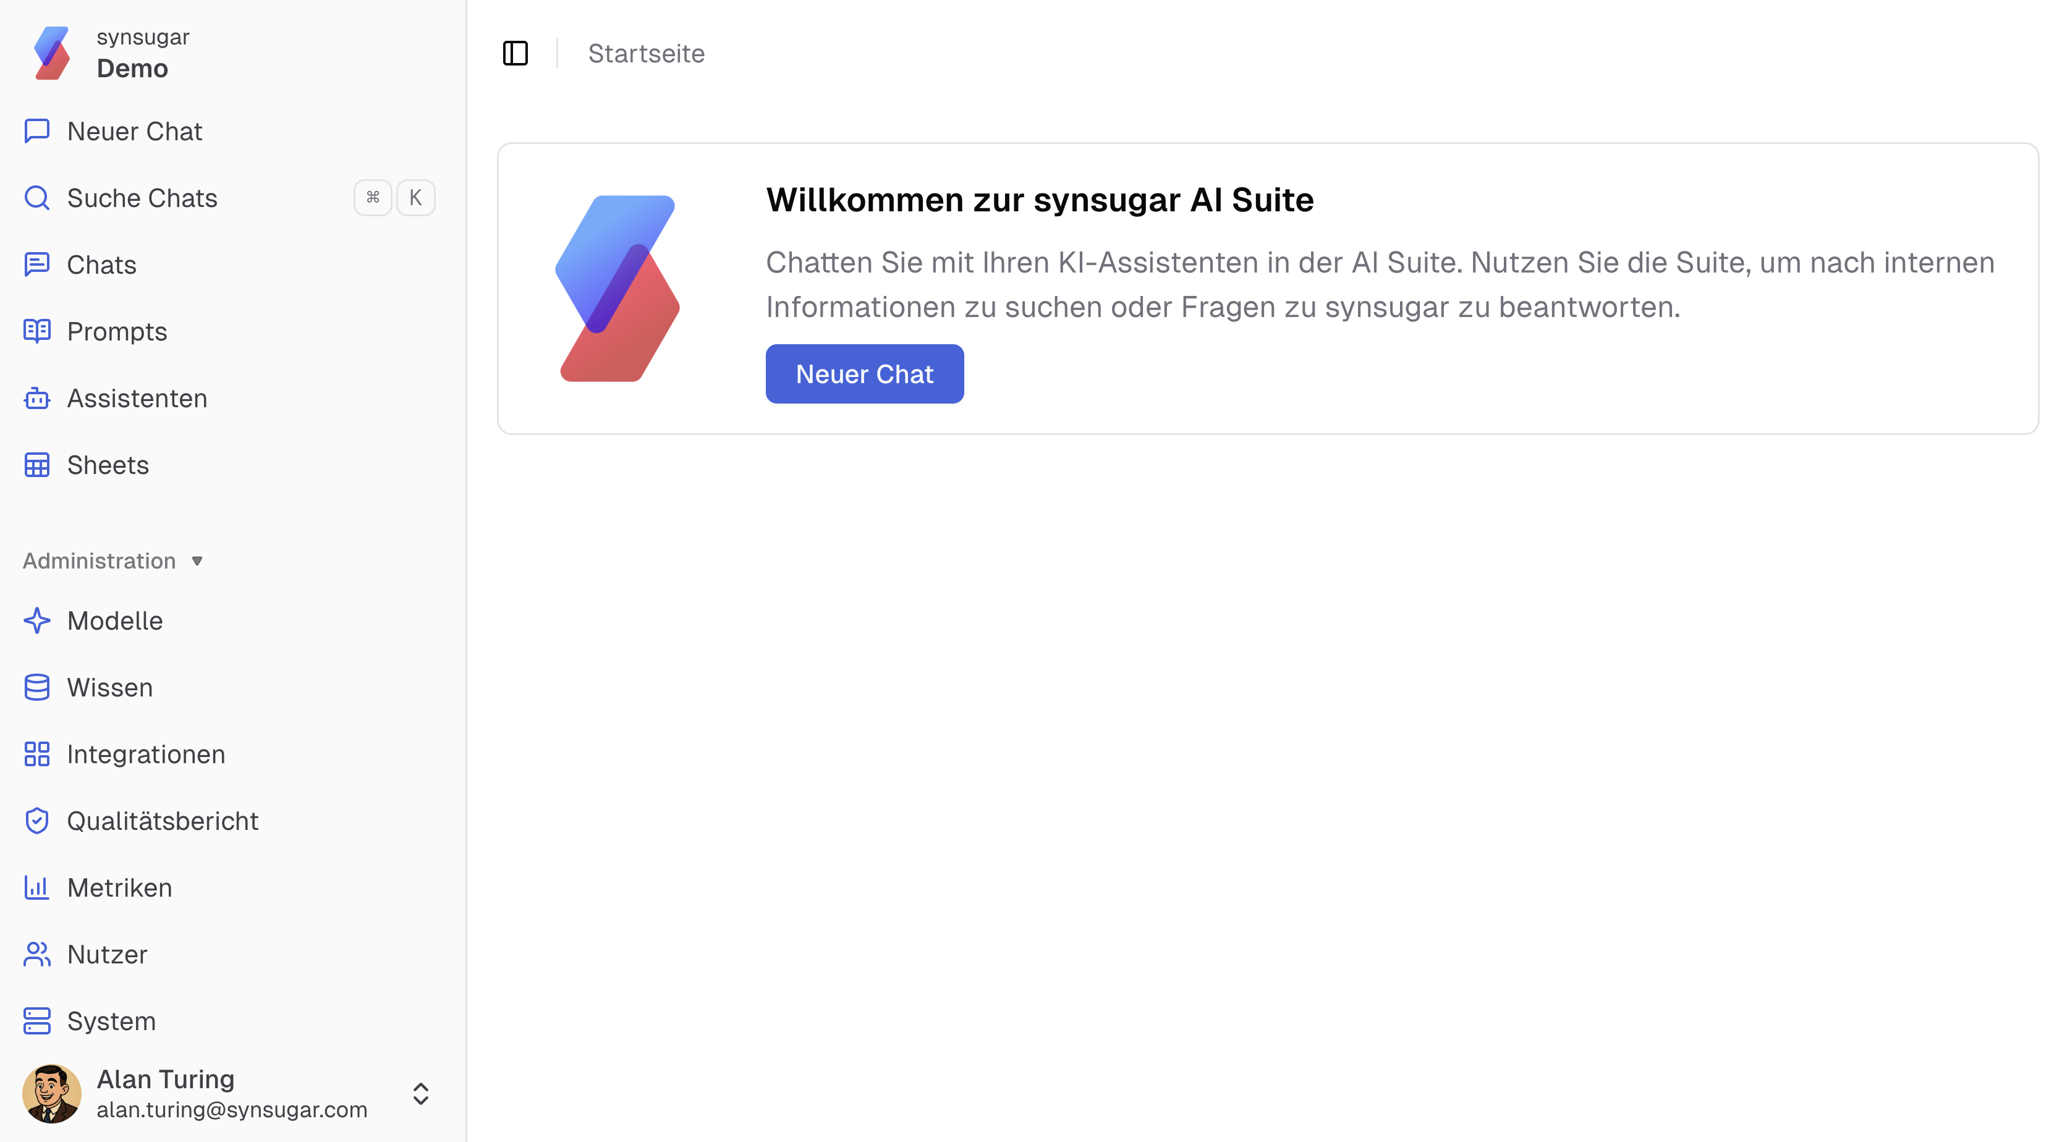Open the Prompts book icon

[37, 331]
